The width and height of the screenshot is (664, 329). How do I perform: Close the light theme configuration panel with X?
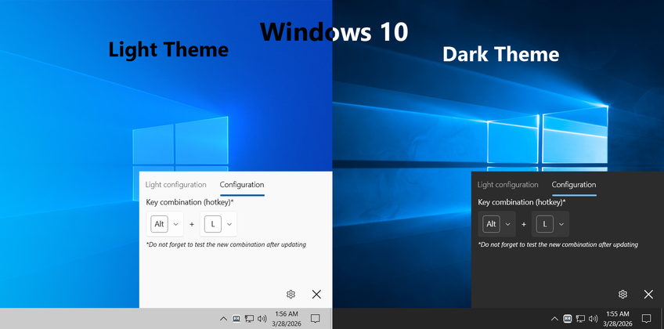(x=316, y=295)
